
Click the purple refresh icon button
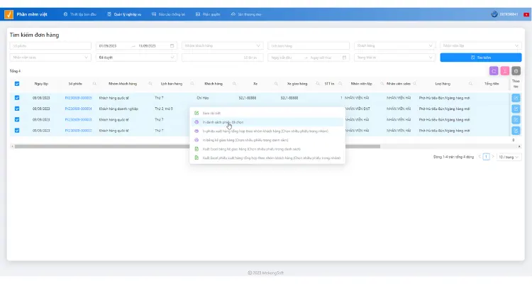pyautogui.click(x=494, y=71)
